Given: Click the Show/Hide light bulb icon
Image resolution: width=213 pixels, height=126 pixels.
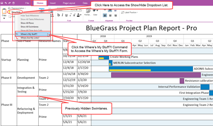Looking at the screenshot, I should pyautogui.click(x=9, y=12).
